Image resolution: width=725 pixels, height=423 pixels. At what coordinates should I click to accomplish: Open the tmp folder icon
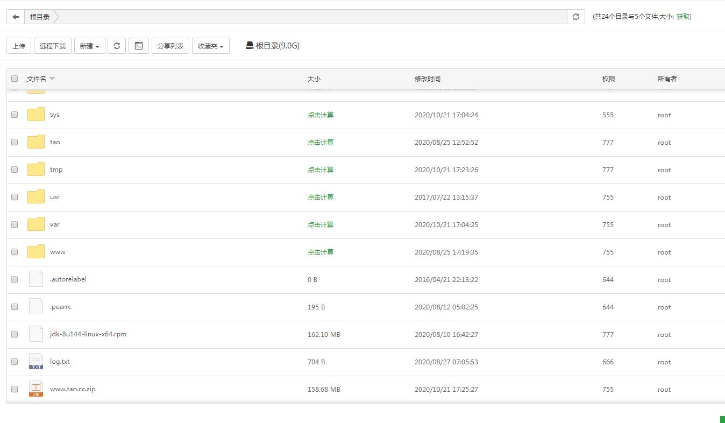36,170
